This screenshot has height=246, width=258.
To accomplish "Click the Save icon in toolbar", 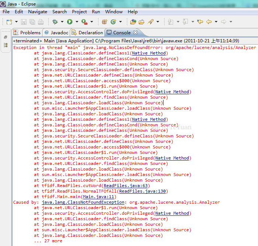I will (x=24, y=22).
